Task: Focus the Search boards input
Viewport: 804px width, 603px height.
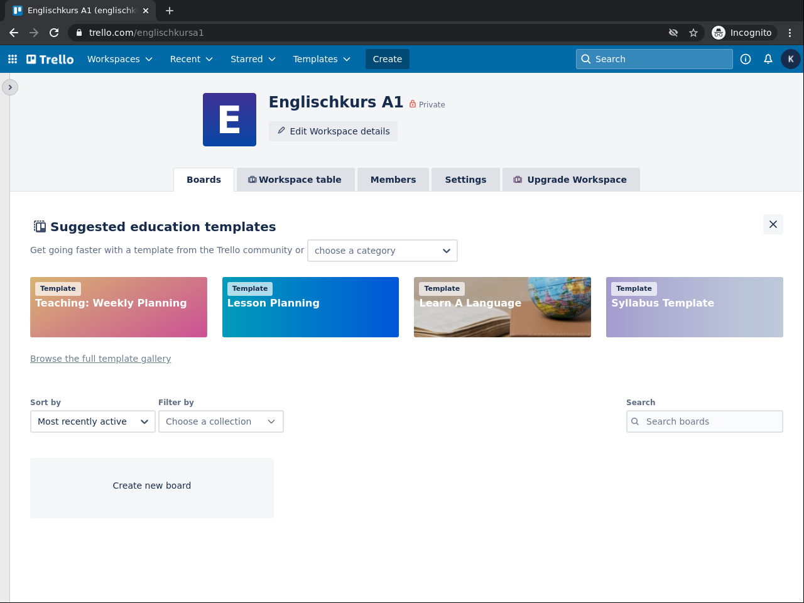Action: [x=705, y=421]
